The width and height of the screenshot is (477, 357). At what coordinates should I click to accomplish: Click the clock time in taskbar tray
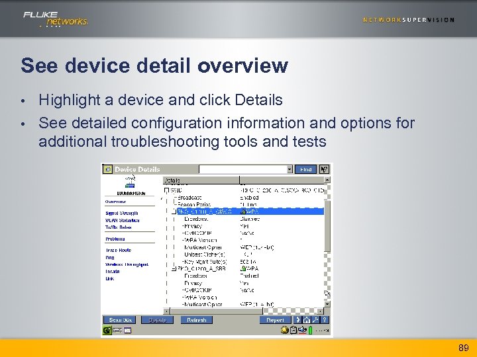(322, 331)
